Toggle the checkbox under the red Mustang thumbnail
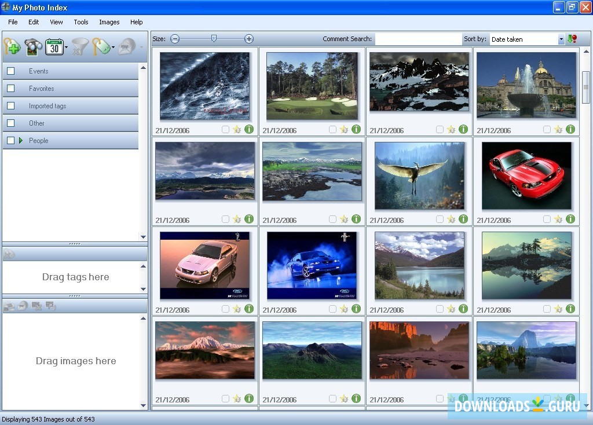593x425 pixels. (546, 219)
